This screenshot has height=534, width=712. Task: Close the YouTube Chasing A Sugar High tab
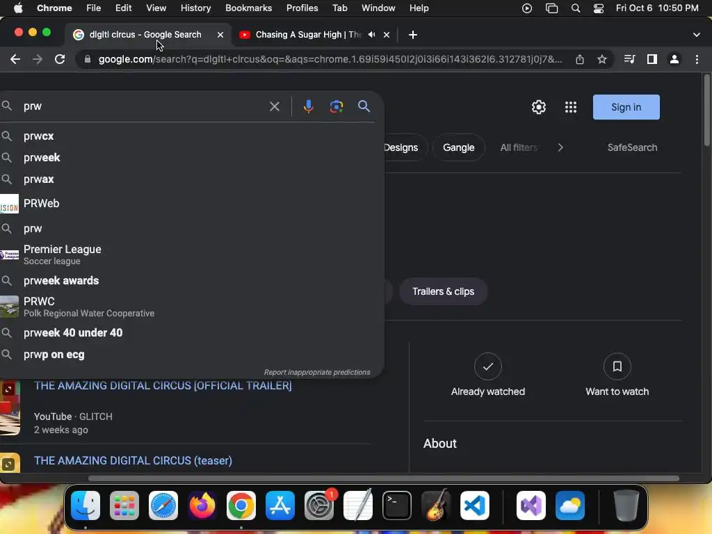coord(387,35)
